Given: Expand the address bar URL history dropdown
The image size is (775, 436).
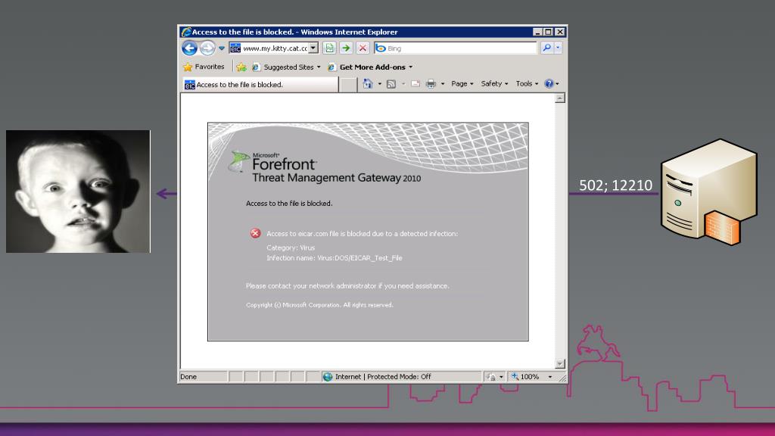Looking at the screenshot, I should (x=314, y=48).
